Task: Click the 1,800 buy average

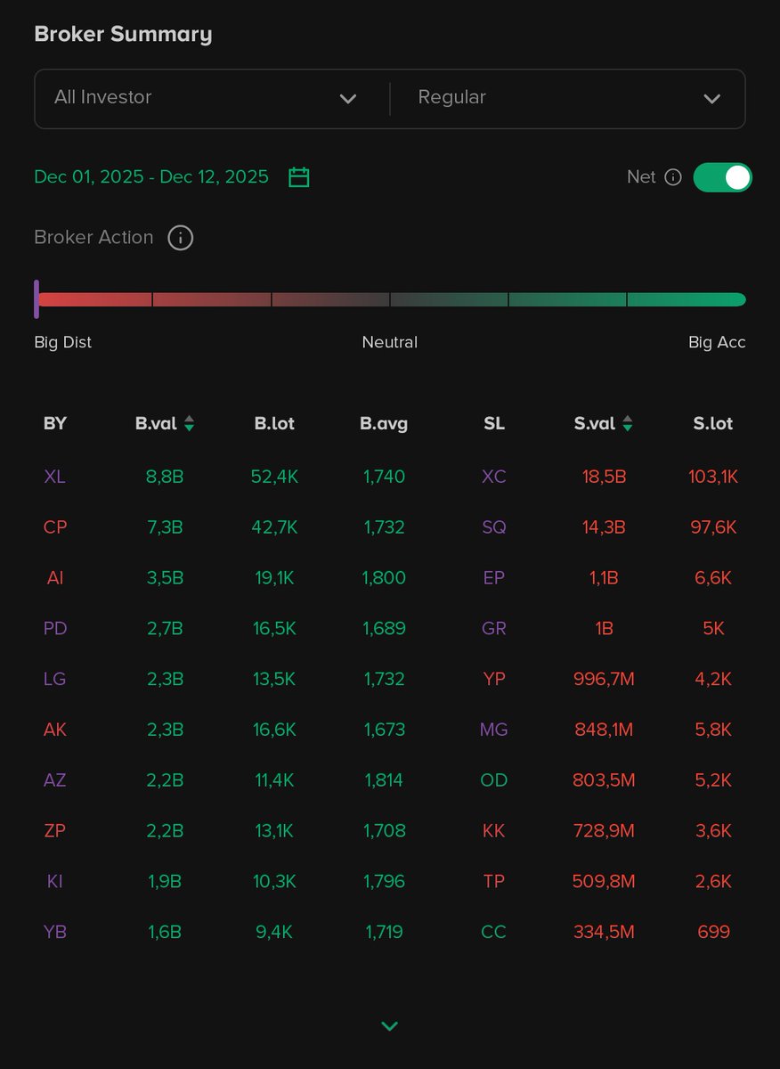Action: (x=384, y=578)
